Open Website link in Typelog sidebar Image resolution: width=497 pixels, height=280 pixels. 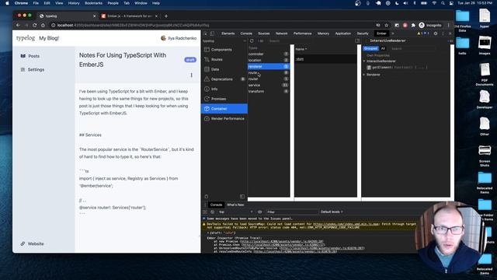click(33, 243)
